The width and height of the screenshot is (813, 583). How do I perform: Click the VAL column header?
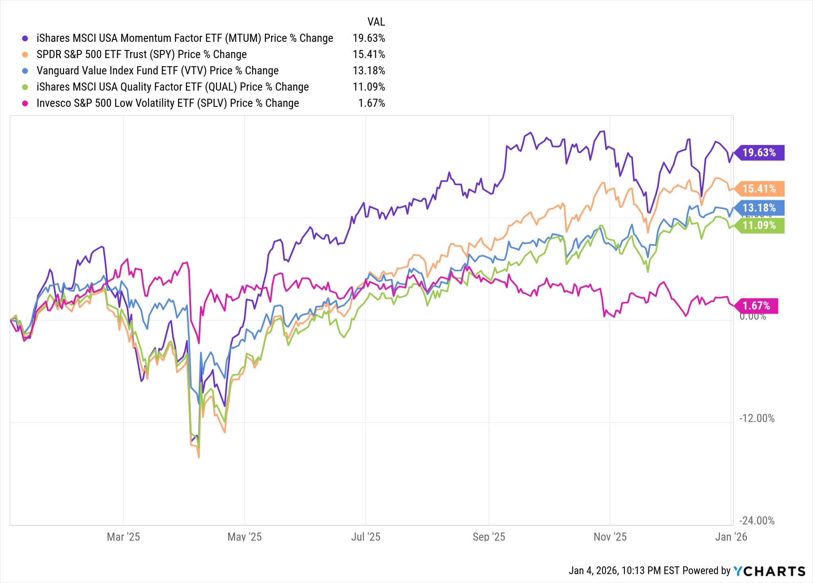376,22
